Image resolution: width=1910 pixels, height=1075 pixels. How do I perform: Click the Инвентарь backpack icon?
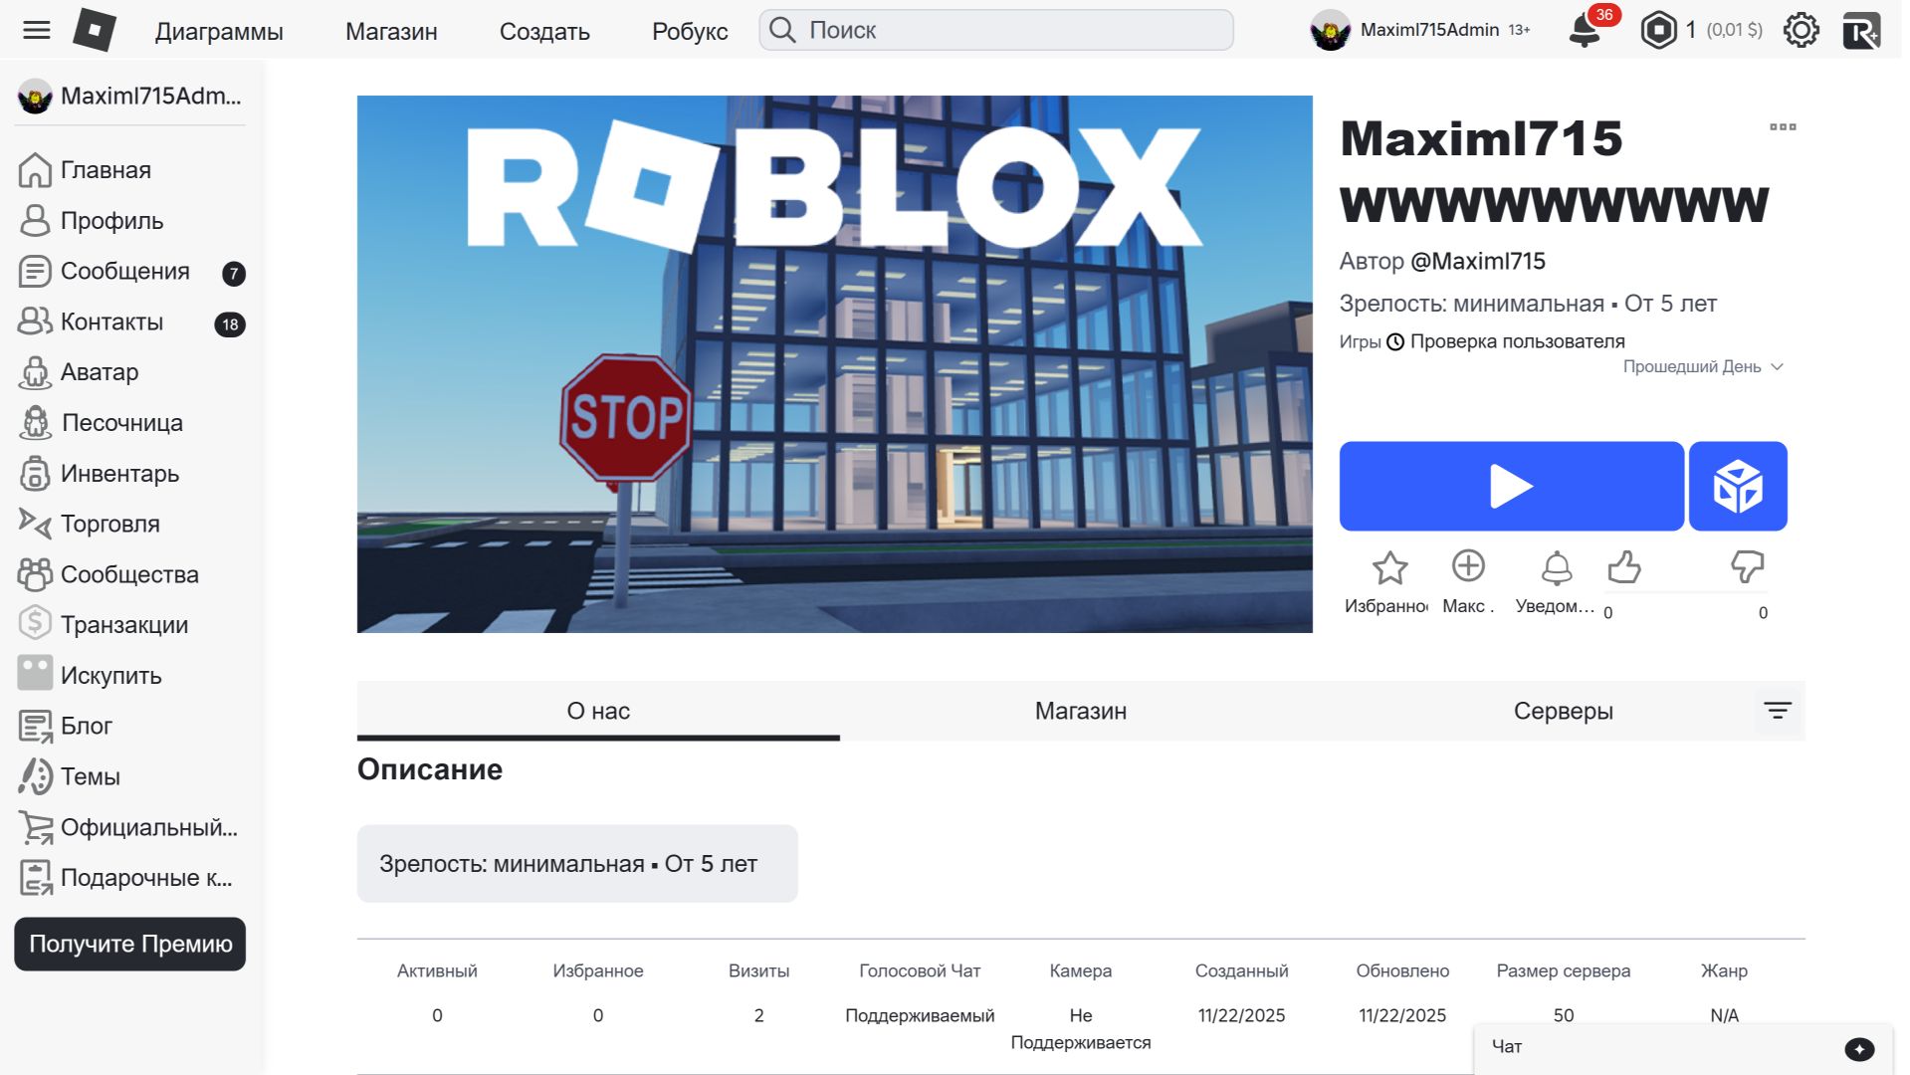[x=35, y=474]
